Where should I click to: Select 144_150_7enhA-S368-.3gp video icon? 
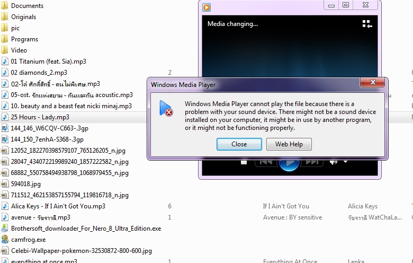4,139
